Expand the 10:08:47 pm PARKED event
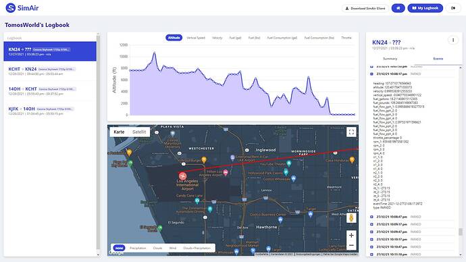The image size is (466, 262). point(371,217)
